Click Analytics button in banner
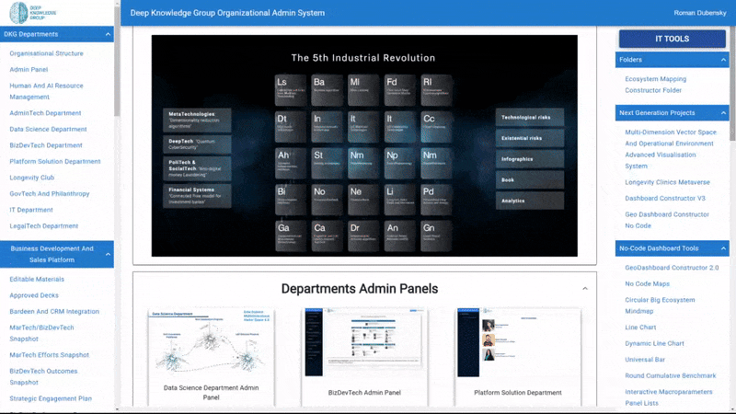Viewport: 736px width, 414px height. coord(530,201)
